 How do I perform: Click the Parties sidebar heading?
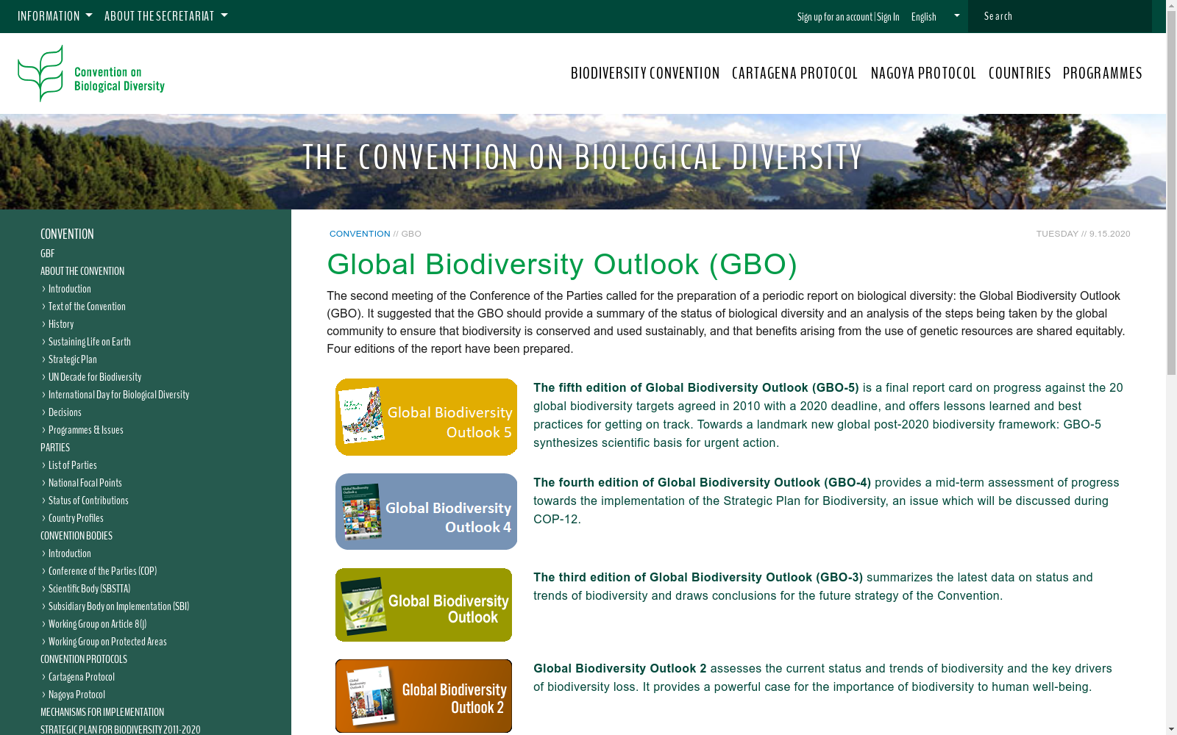(x=55, y=448)
